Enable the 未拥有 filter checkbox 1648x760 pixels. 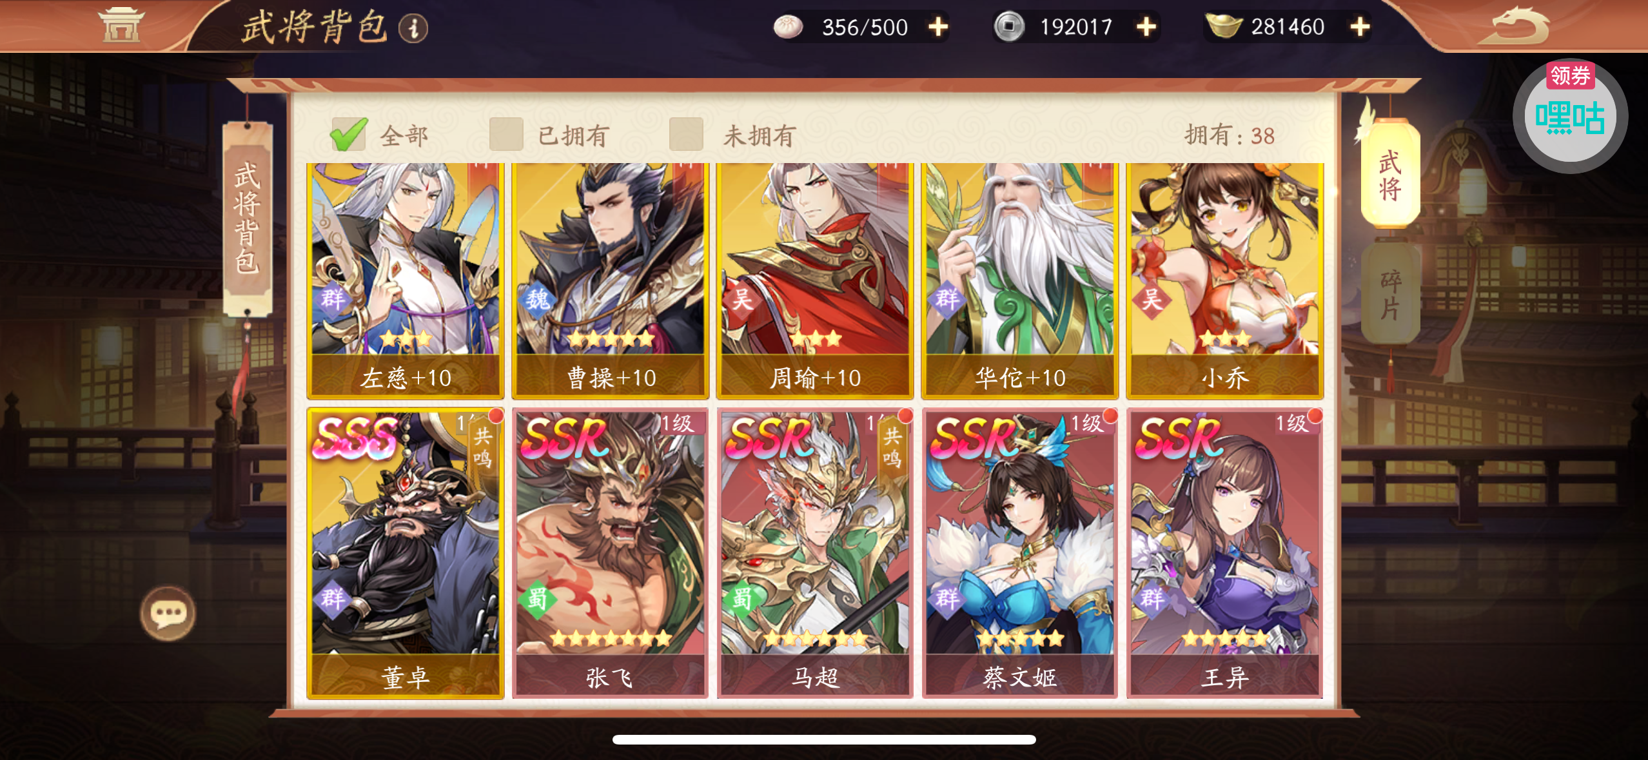(686, 134)
